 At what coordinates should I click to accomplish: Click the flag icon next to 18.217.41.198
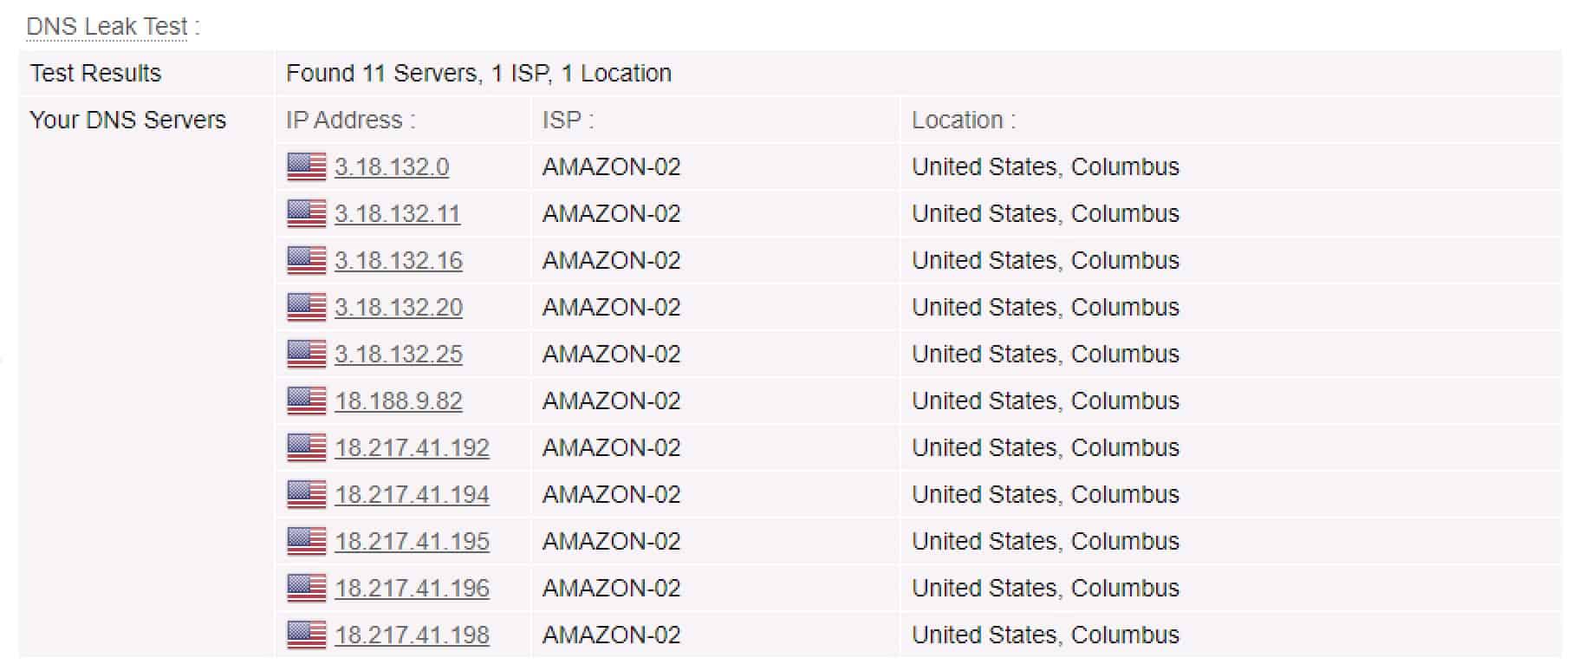307,635
